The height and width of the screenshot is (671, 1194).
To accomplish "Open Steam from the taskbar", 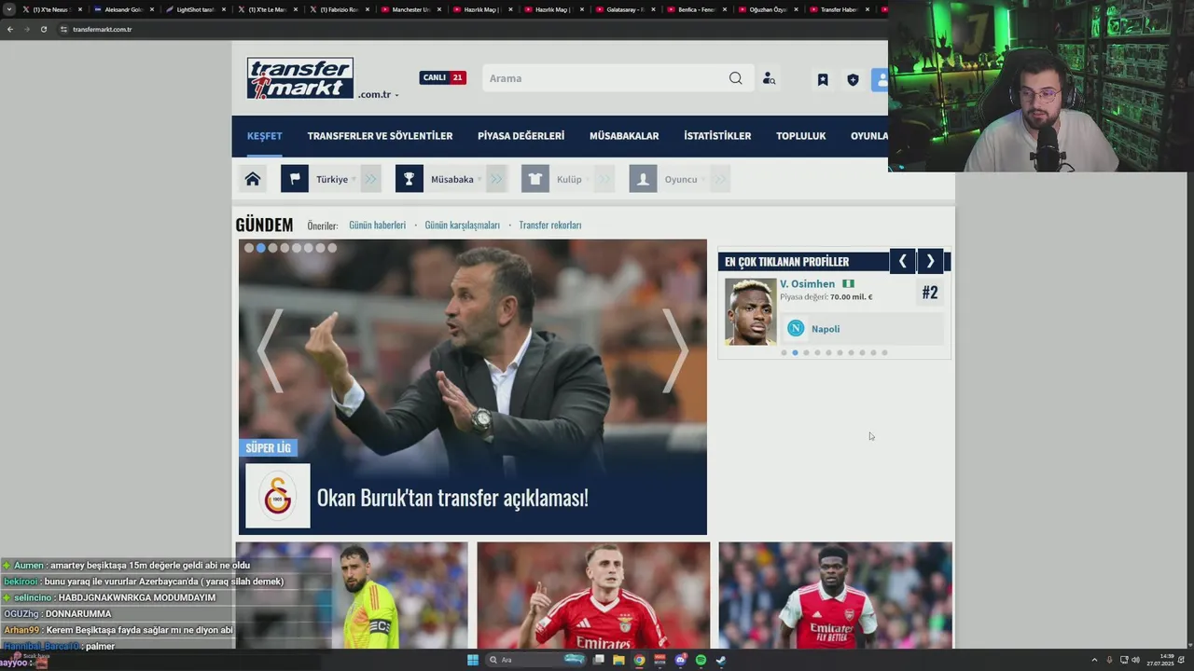I will [x=721, y=660].
